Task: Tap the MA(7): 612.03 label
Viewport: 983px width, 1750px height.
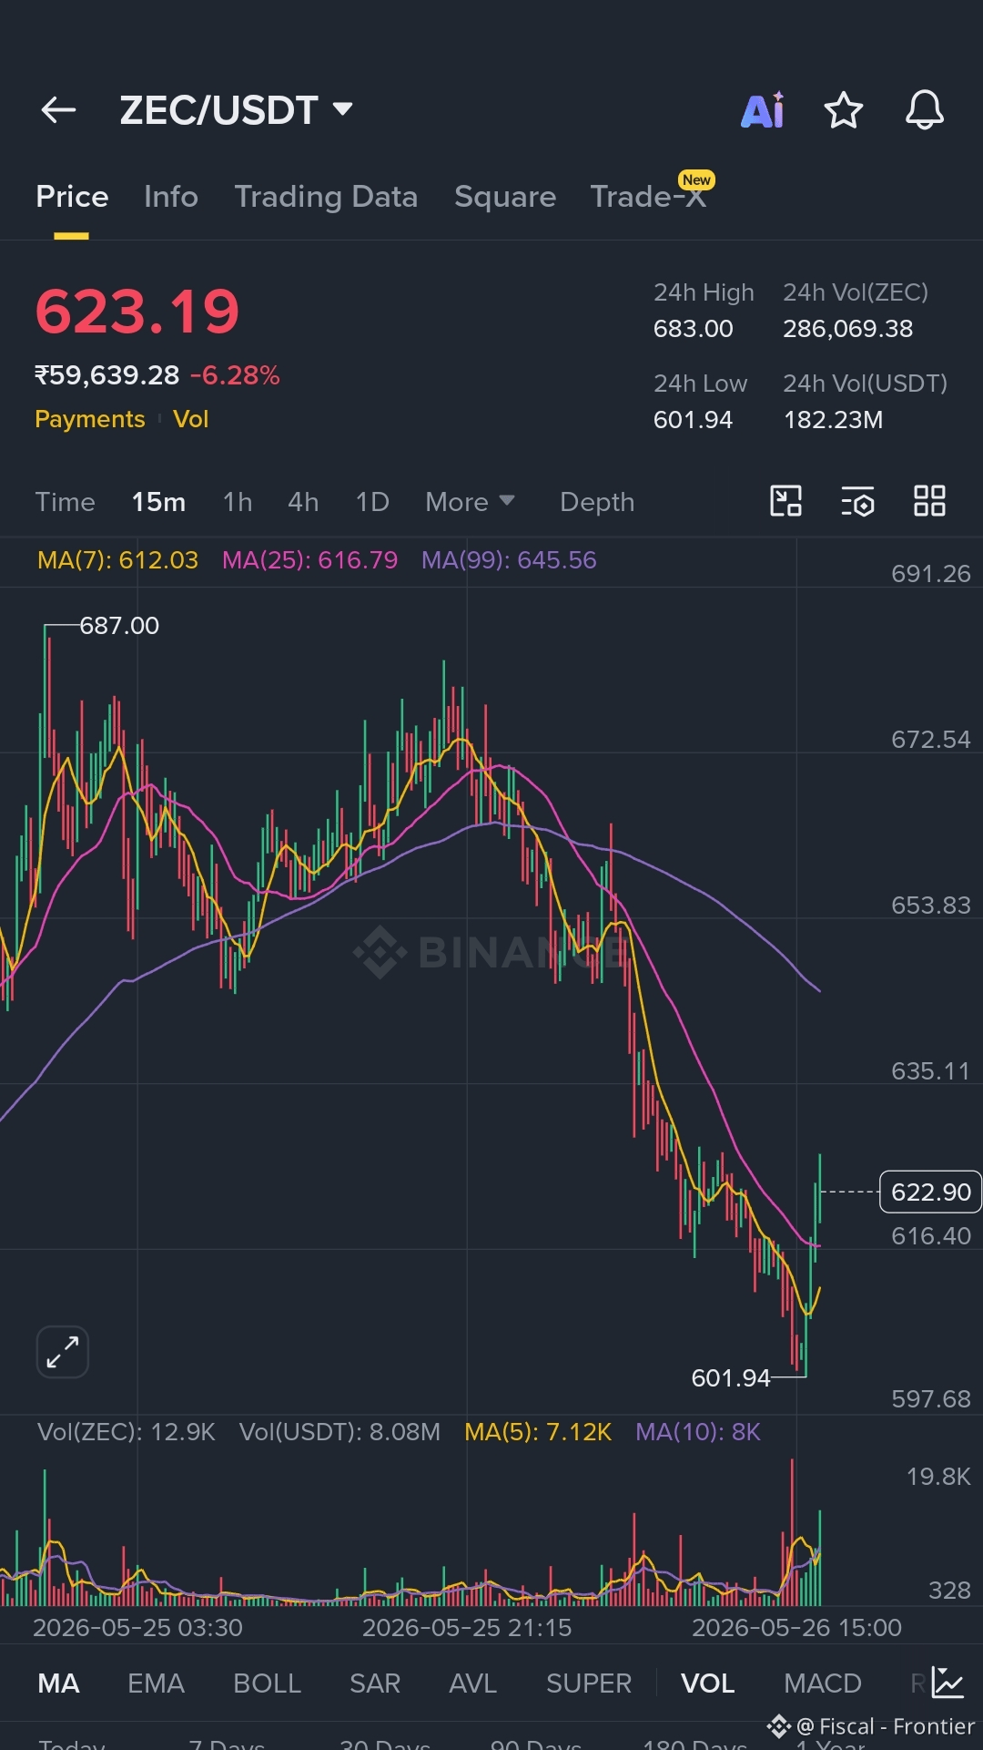Action: point(117,559)
